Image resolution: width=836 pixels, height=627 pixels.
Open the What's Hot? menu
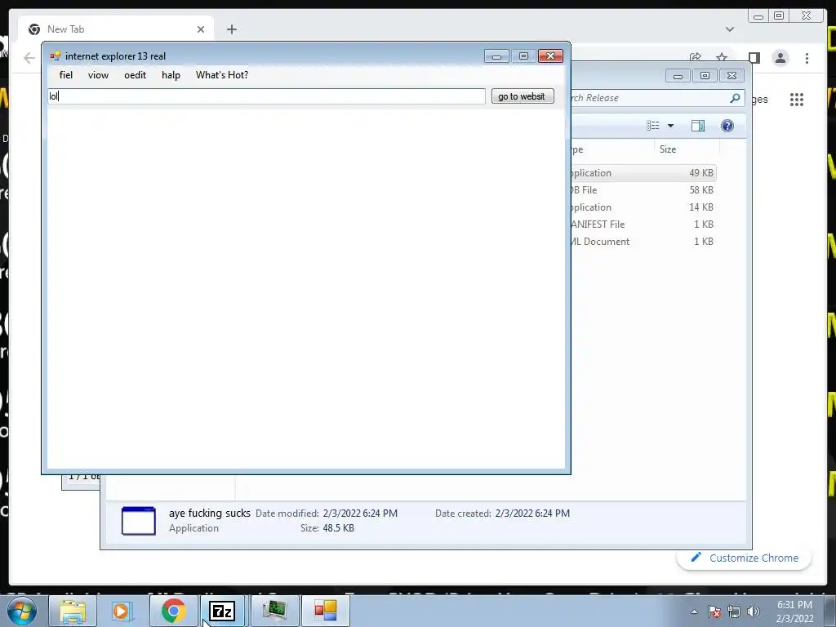pos(222,75)
